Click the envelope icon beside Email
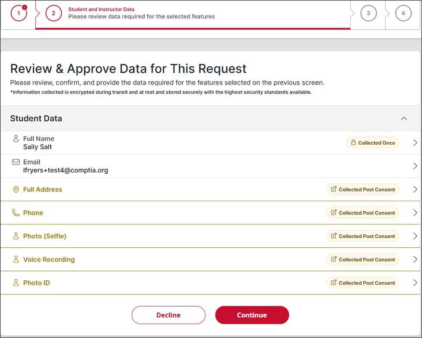Image resolution: width=422 pixels, height=338 pixels. point(16,162)
